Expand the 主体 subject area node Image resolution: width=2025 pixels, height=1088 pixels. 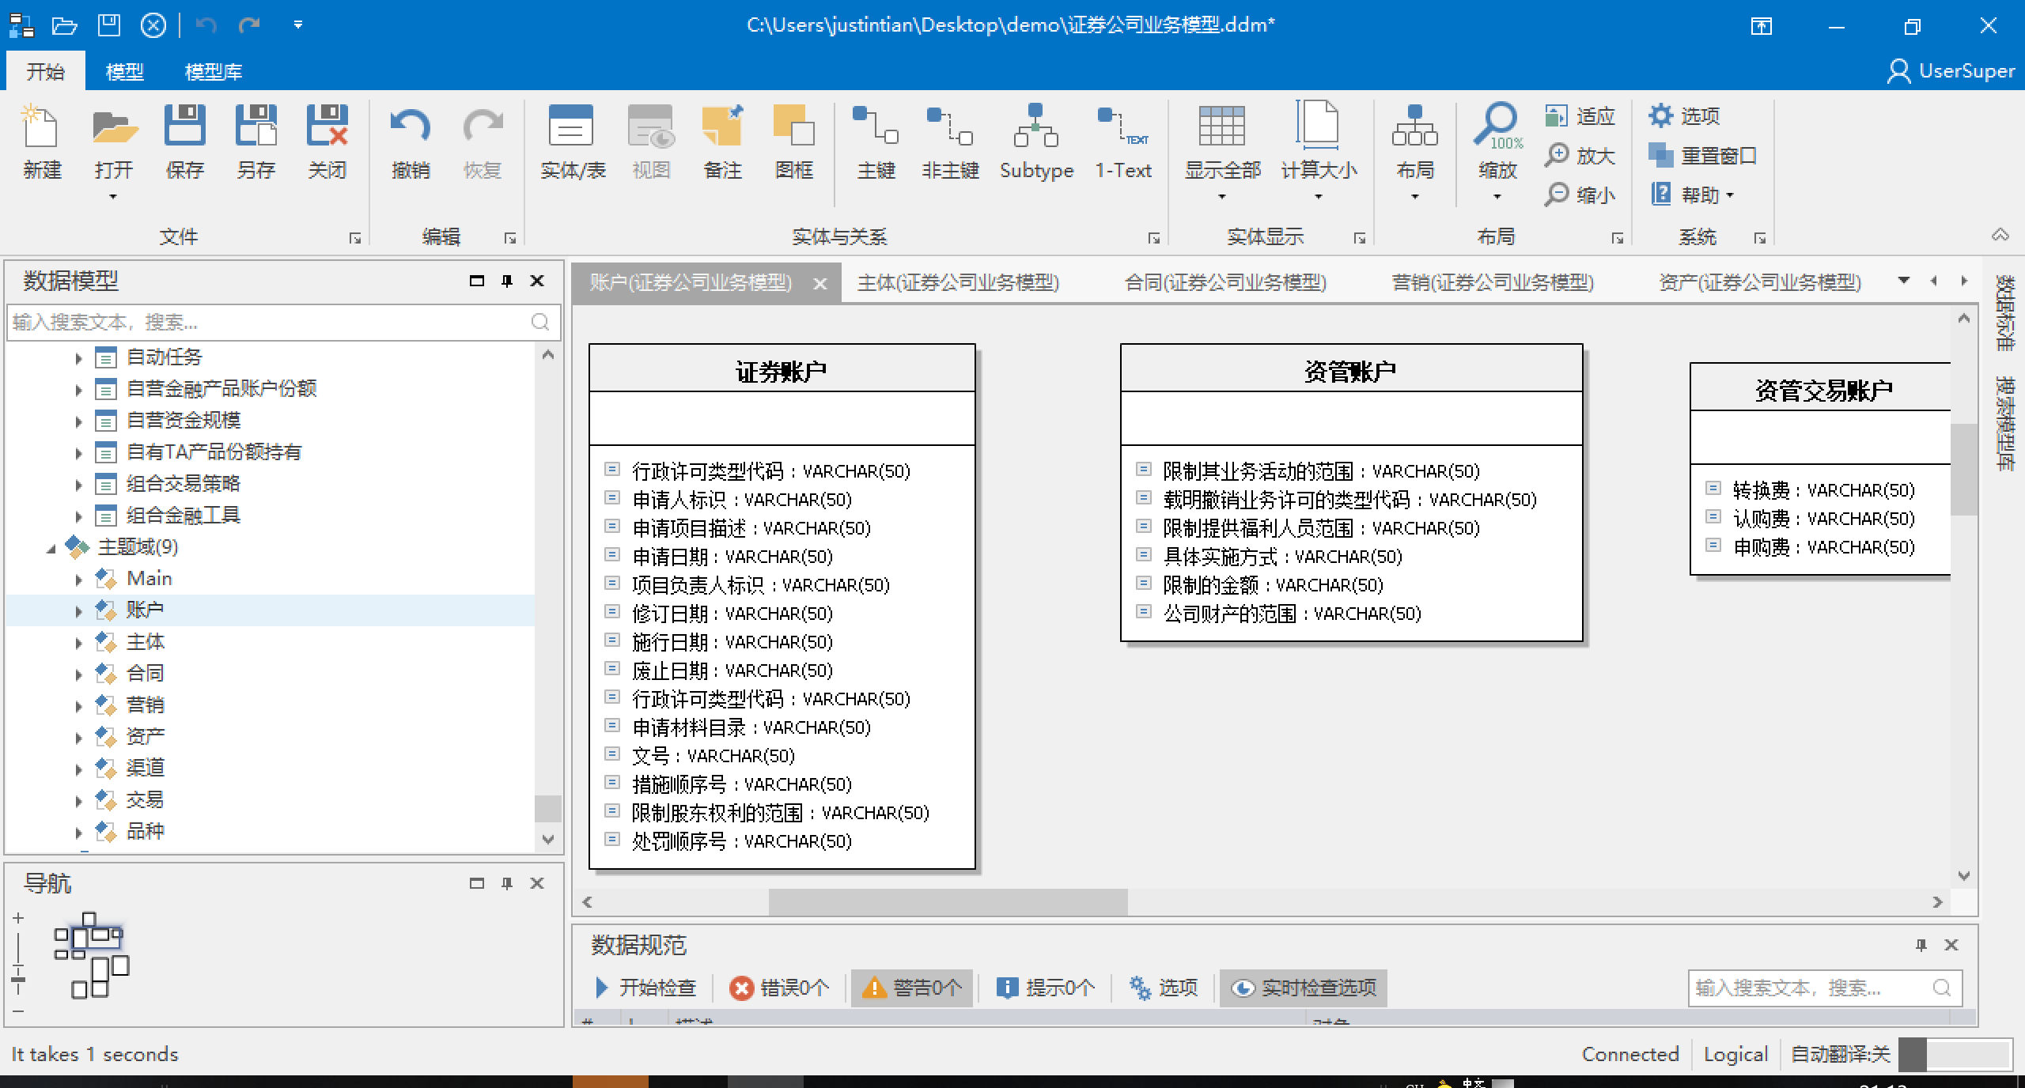point(78,642)
